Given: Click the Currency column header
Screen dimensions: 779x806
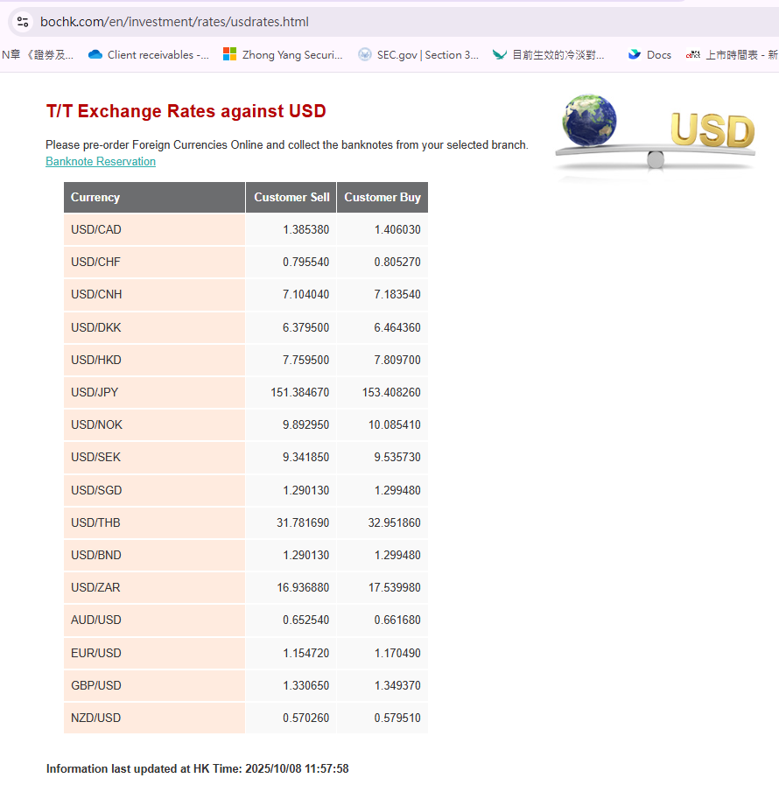Looking at the screenshot, I should point(95,198).
